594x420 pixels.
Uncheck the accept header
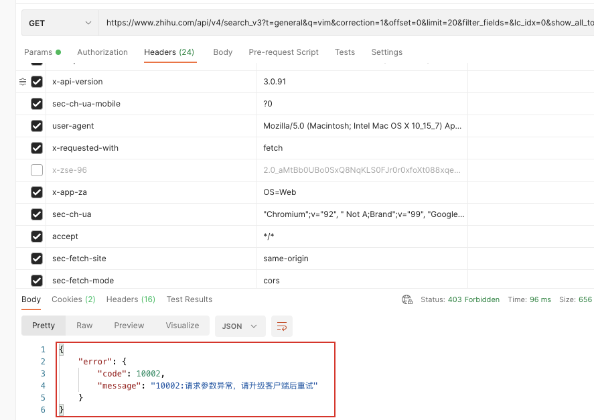(37, 236)
